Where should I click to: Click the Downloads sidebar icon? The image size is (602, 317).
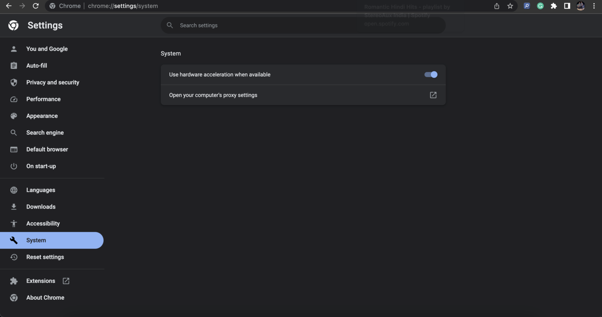[14, 207]
